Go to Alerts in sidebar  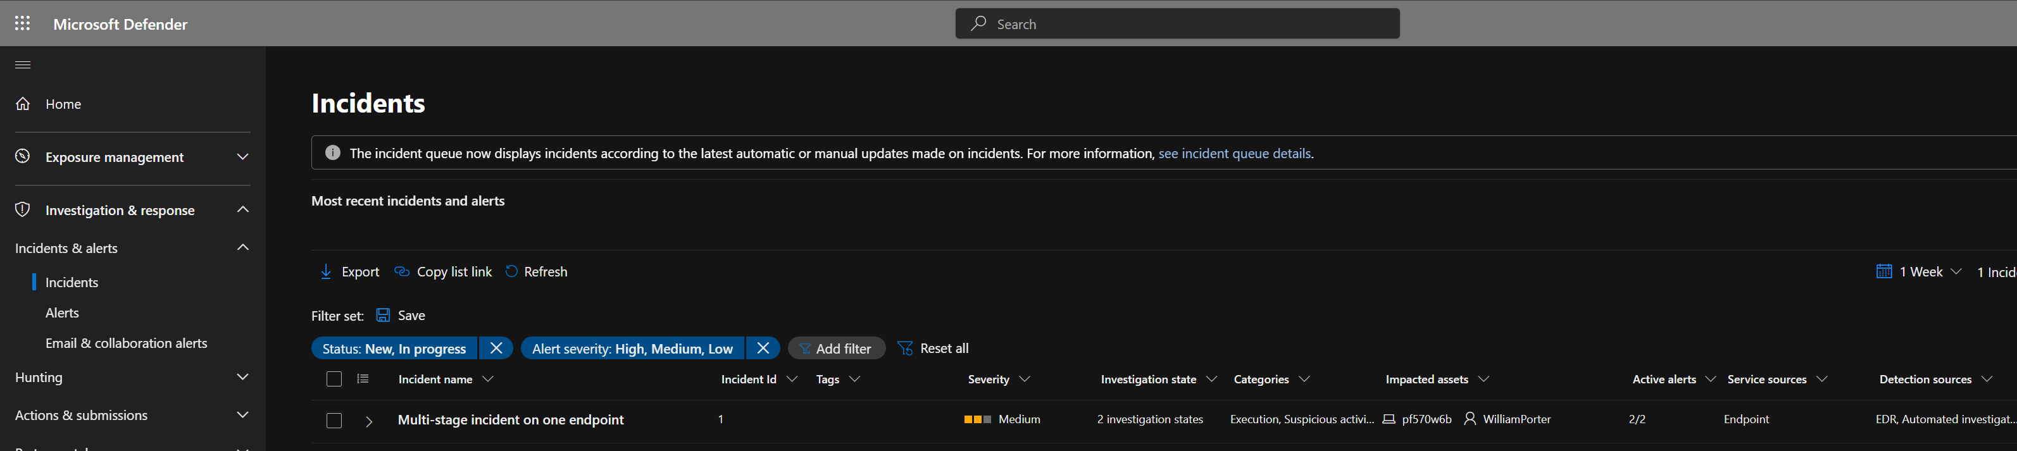click(63, 313)
